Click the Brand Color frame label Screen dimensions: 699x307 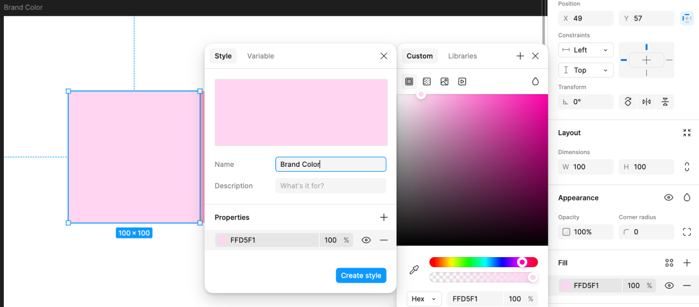tap(23, 7)
